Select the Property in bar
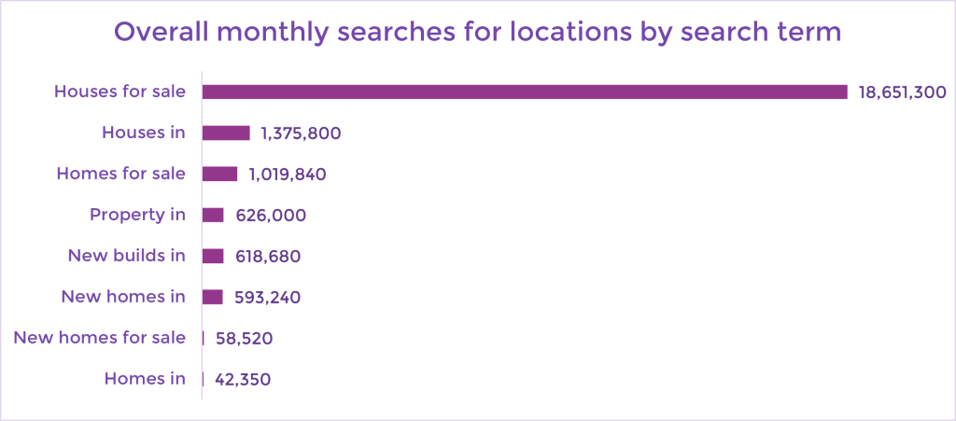Viewport: 956px width, 421px height. tap(213, 215)
